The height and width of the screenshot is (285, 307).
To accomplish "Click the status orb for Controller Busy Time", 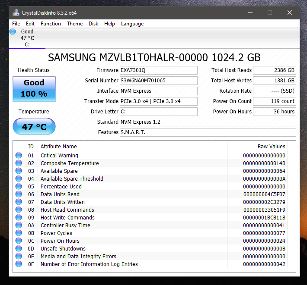I will [19, 225].
